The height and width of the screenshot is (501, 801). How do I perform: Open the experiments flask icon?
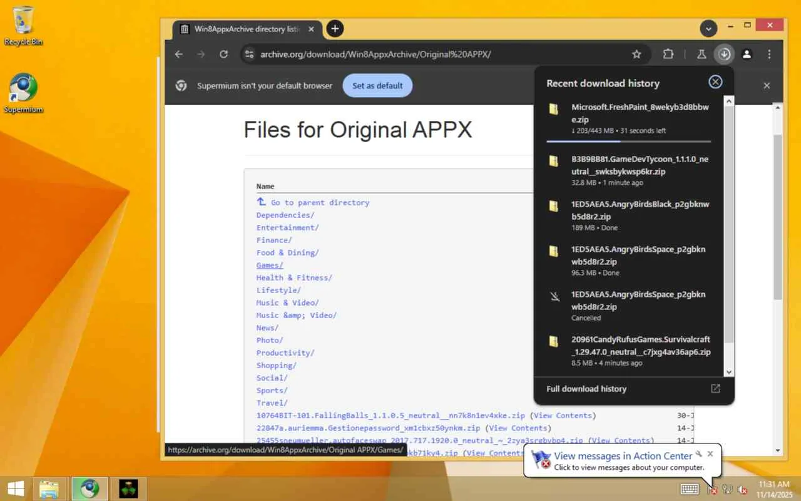click(702, 54)
